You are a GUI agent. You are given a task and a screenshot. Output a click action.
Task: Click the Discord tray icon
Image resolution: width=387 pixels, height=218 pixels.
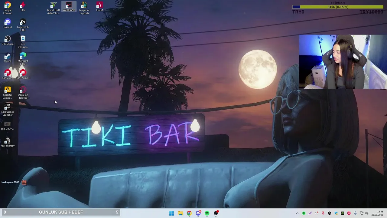pos(317,213)
